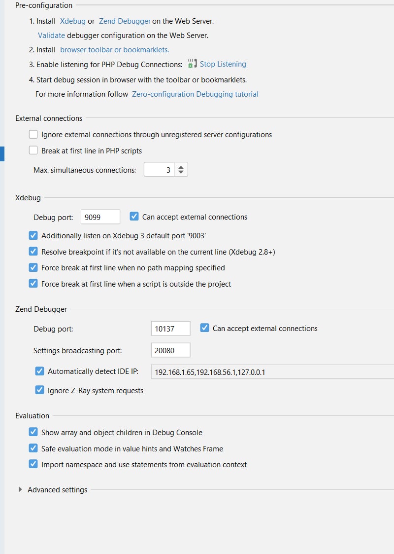This screenshot has height=554, width=394.
Task: Uncheck Show array and object children in Debug Console
Action: pyautogui.click(x=33, y=433)
